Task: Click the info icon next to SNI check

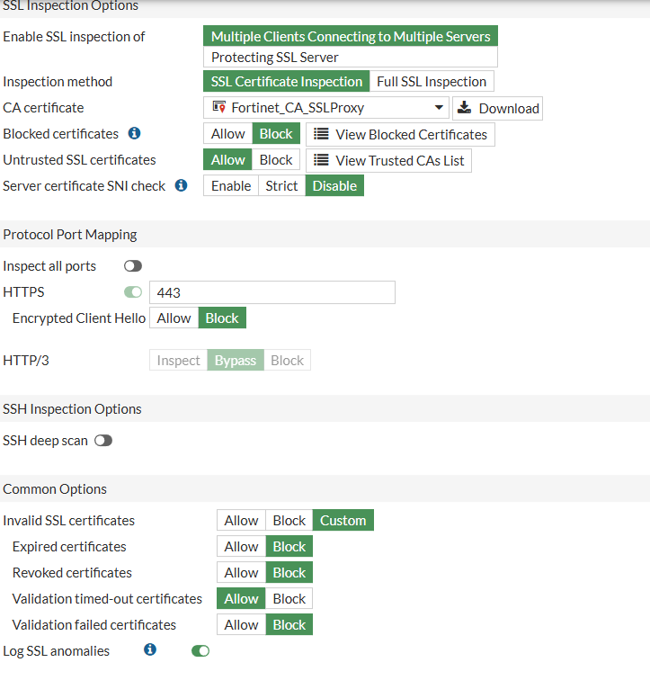Action: tap(181, 185)
